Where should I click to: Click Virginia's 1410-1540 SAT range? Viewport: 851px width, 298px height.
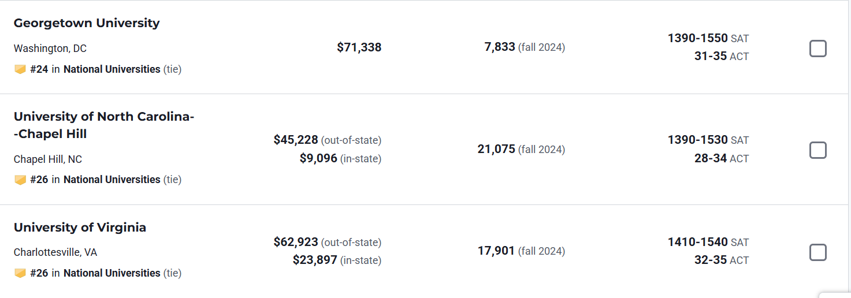click(x=697, y=242)
